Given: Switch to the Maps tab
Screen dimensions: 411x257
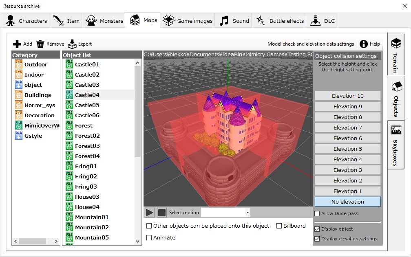Looking at the screenshot, I should (x=143, y=20).
